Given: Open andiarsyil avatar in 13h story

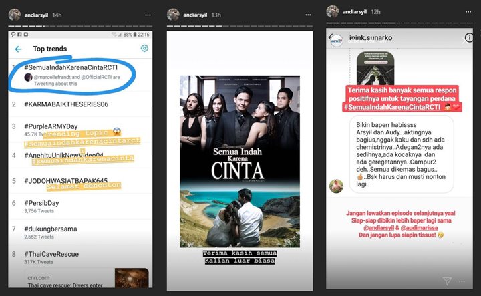Looking at the screenshot, I should click(x=173, y=15).
